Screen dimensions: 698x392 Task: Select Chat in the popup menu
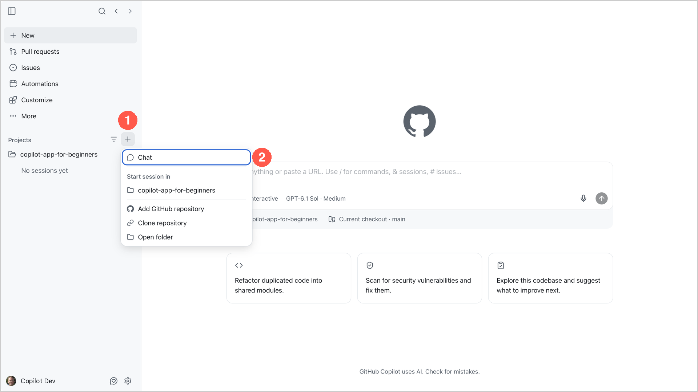pyautogui.click(x=186, y=157)
